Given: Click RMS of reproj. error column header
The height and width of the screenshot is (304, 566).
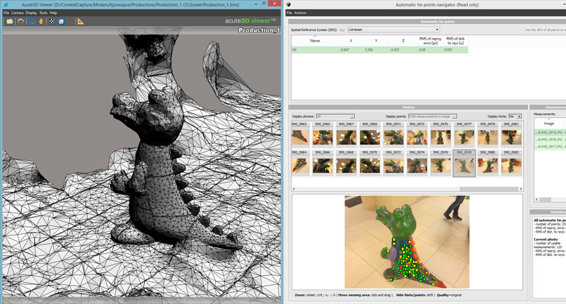Looking at the screenshot, I should coord(430,41).
